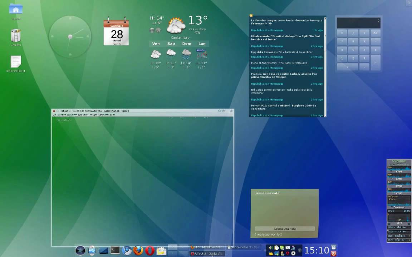
Task: Click the analog clock widget
Action: 70,37
